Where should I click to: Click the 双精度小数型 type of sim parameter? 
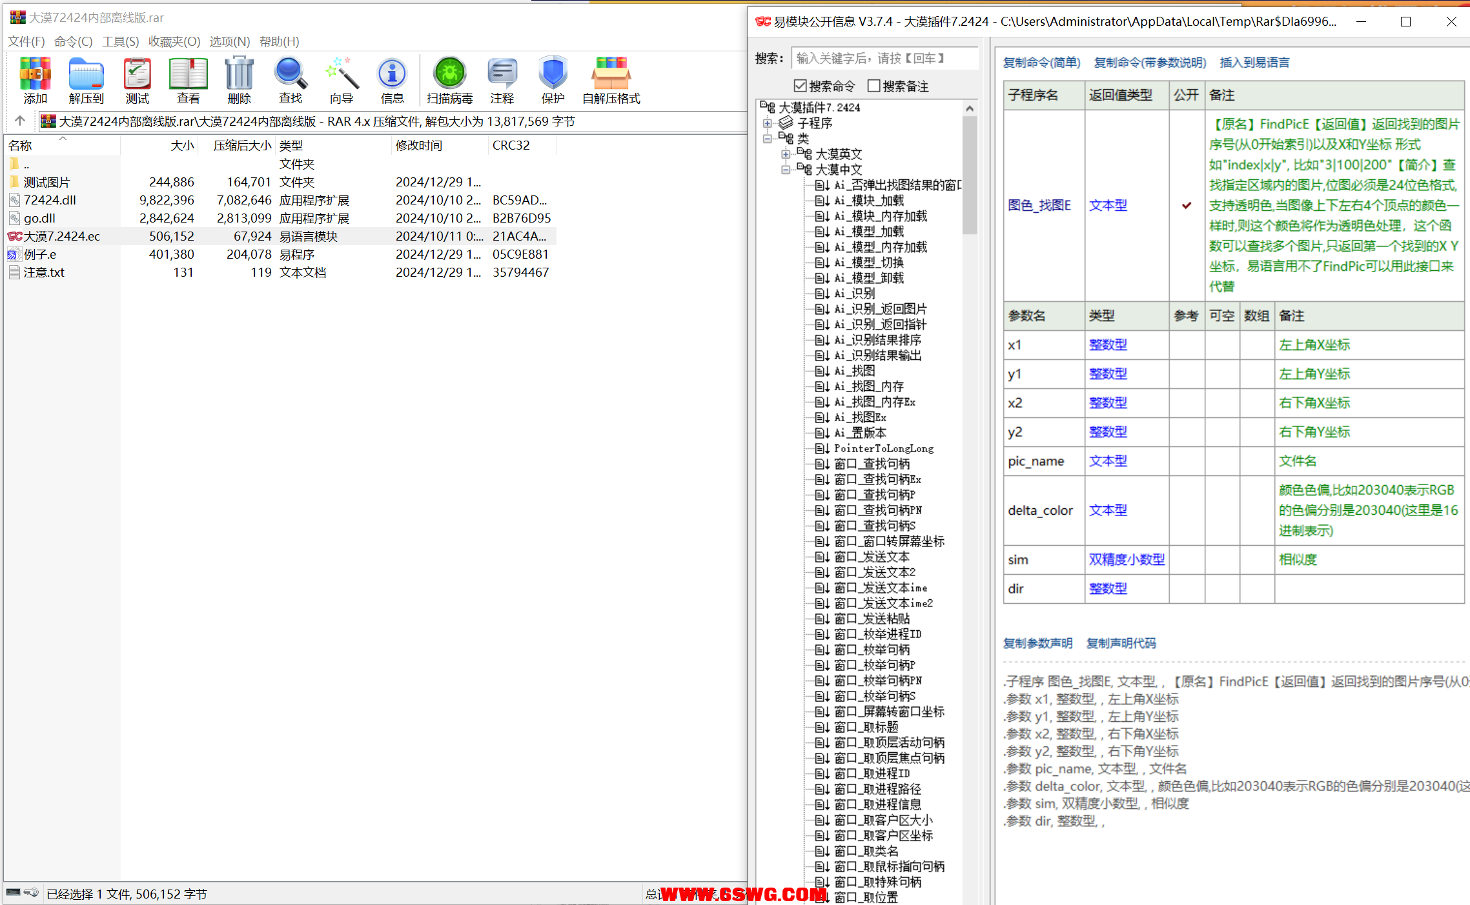(x=1127, y=559)
